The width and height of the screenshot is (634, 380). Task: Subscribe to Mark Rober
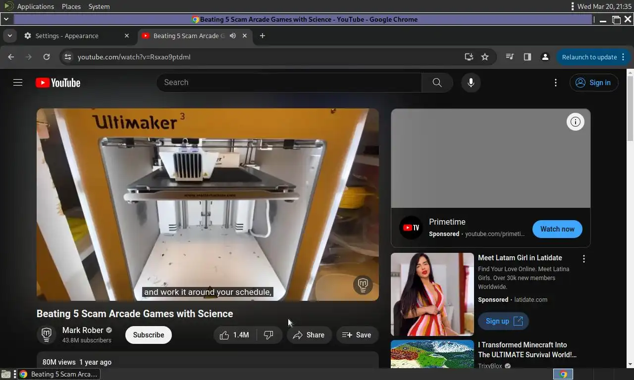149,335
